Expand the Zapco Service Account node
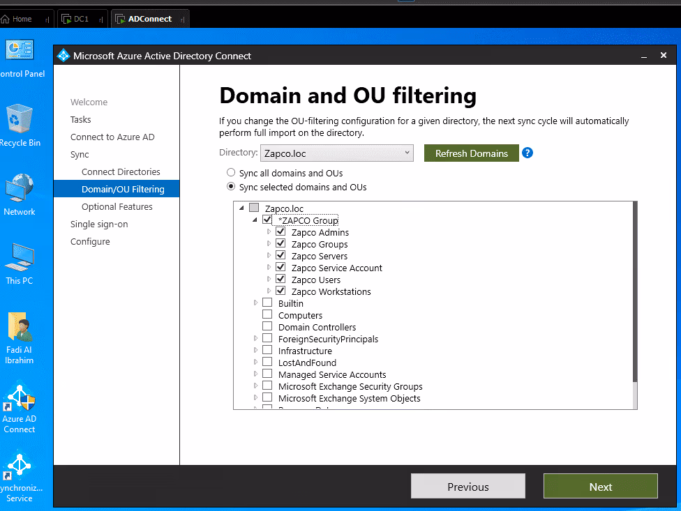Viewport: 681px width, 511px height. [x=269, y=267]
